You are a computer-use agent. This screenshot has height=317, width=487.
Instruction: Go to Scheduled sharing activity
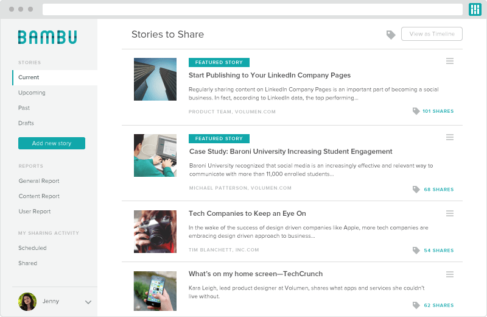[32, 248]
